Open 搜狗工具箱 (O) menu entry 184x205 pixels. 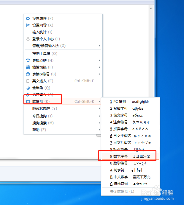click(x=63, y=53)
